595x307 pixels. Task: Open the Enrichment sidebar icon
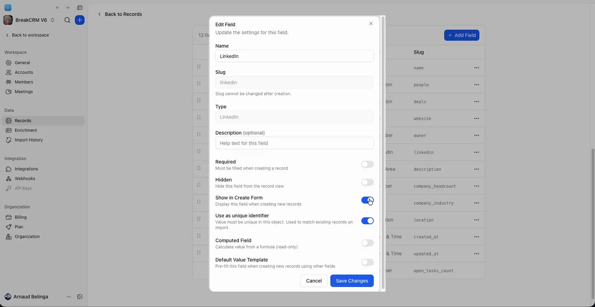pos(9,130)
